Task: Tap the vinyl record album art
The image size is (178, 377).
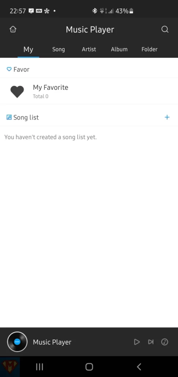Action: (x=17, y=342)
